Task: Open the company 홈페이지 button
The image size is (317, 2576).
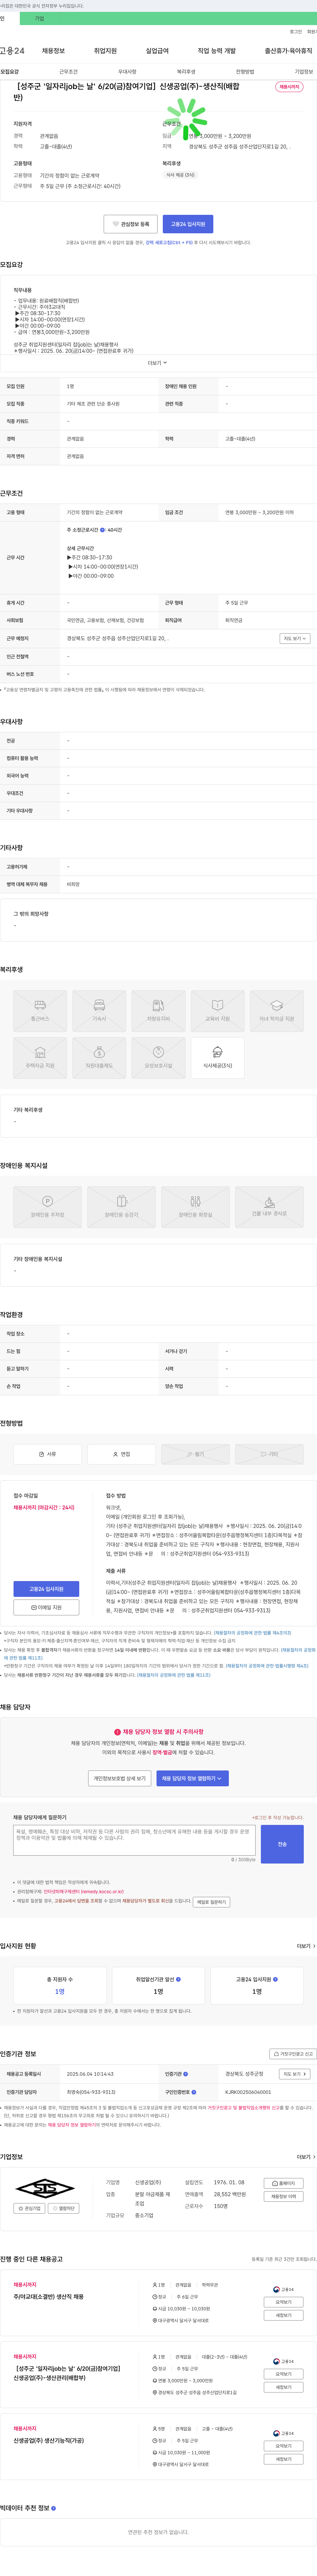Action: coord(284,2183)
